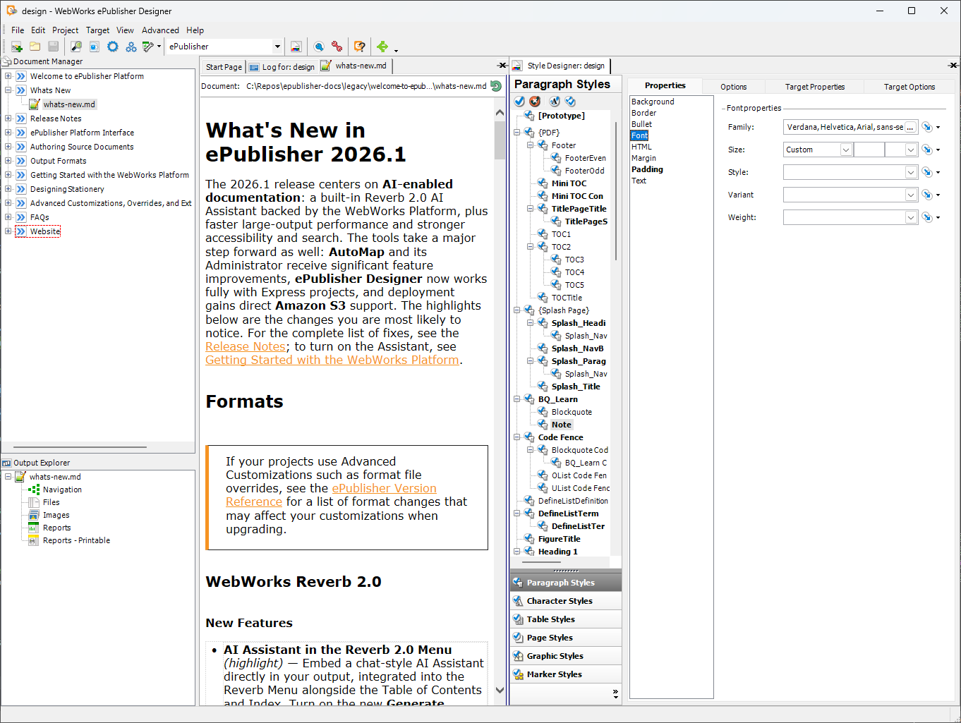Click the blue checkmark icon under Paragraph Styles
The height and width of the screenshot is (723, 961).
point(519,102)
